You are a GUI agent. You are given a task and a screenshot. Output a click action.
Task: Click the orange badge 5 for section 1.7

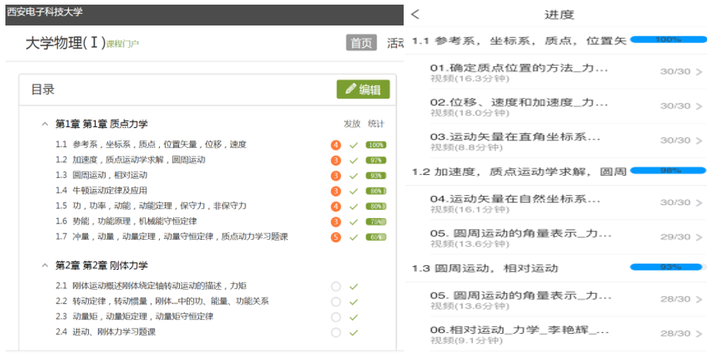click(336, 237)
